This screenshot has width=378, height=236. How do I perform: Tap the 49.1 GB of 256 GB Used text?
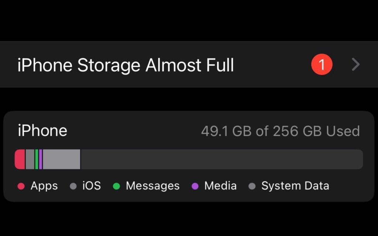click(280, 131)
